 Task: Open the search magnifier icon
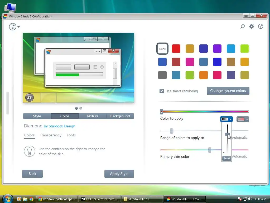coord(243,26)
